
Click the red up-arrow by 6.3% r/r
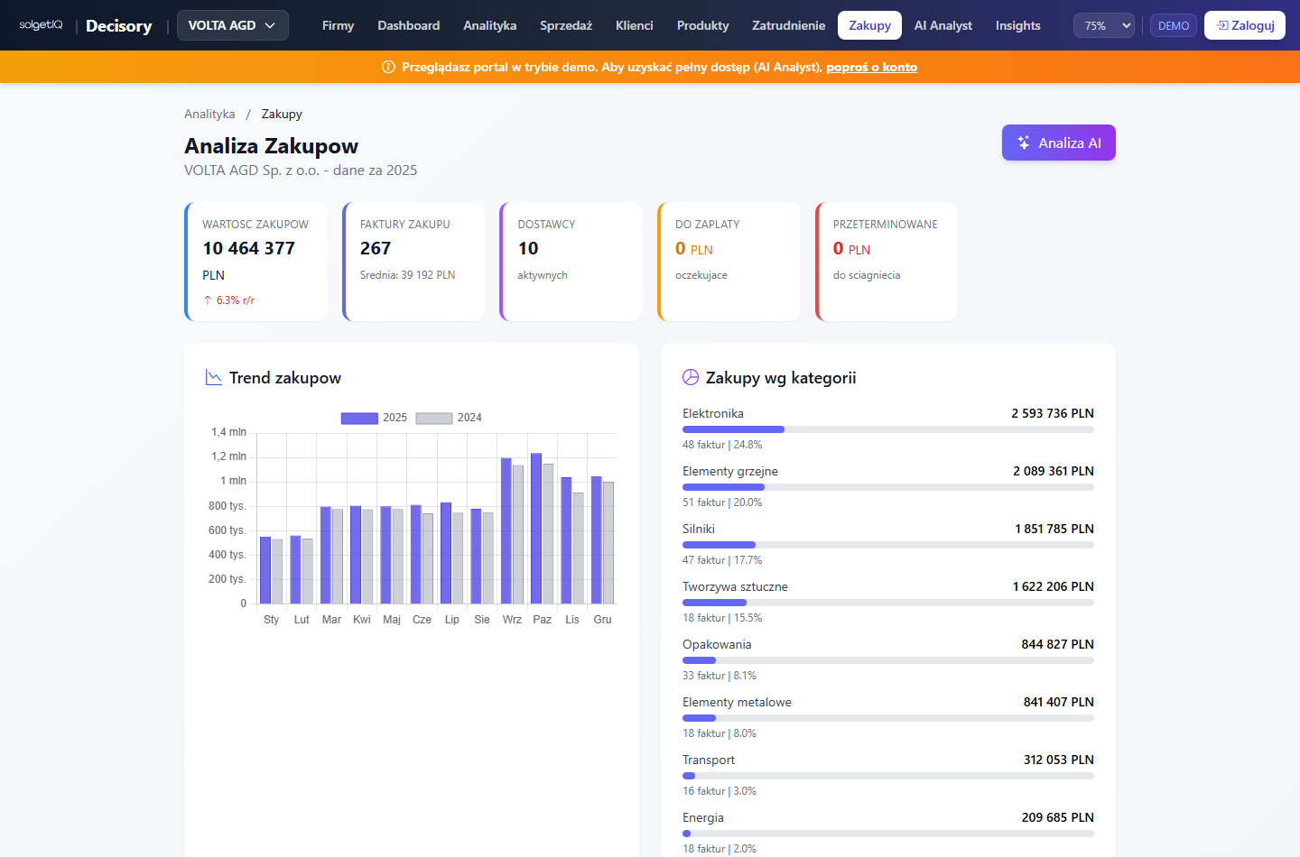tap(208, 300)
